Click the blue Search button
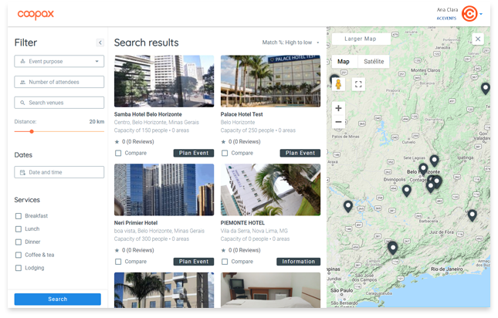 pos(57,299)
